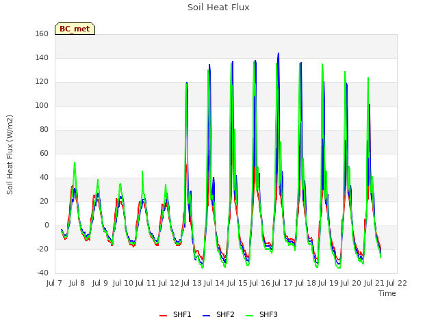Click the -40 y-axis tick label
The width and height of the screenshot is (438, 328).
(x=42, y=273)
